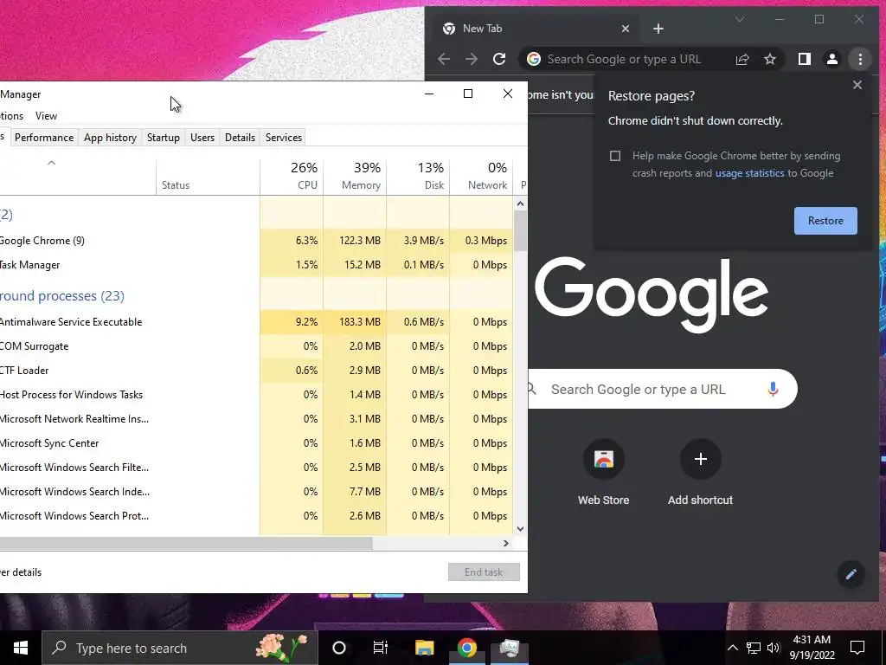Screen dimensions: 886x665
Task: Click the Chrome taskbar icon
Action: 466,648
